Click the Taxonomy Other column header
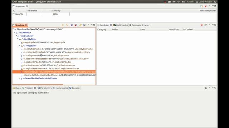229x128 pixels. (x=208, y=11)
